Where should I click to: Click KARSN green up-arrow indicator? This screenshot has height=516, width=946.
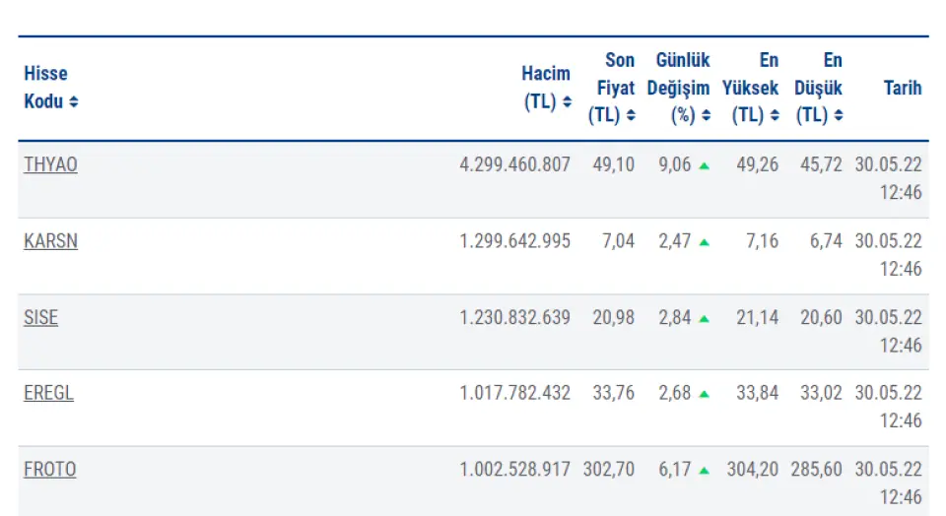(x=704, y=242)
